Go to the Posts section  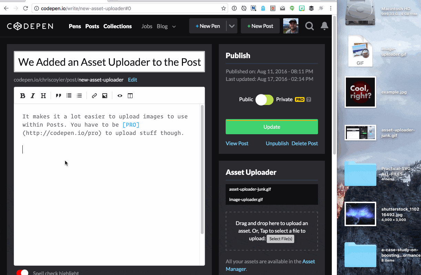(92, 26)
